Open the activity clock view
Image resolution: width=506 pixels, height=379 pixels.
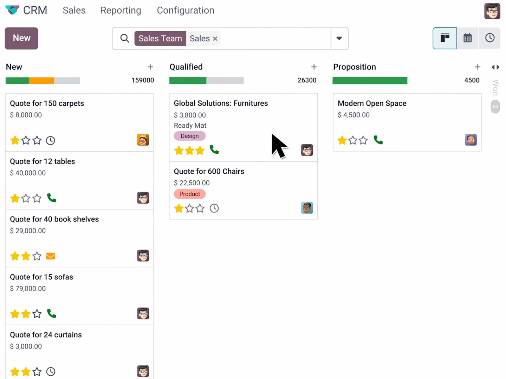489,38
